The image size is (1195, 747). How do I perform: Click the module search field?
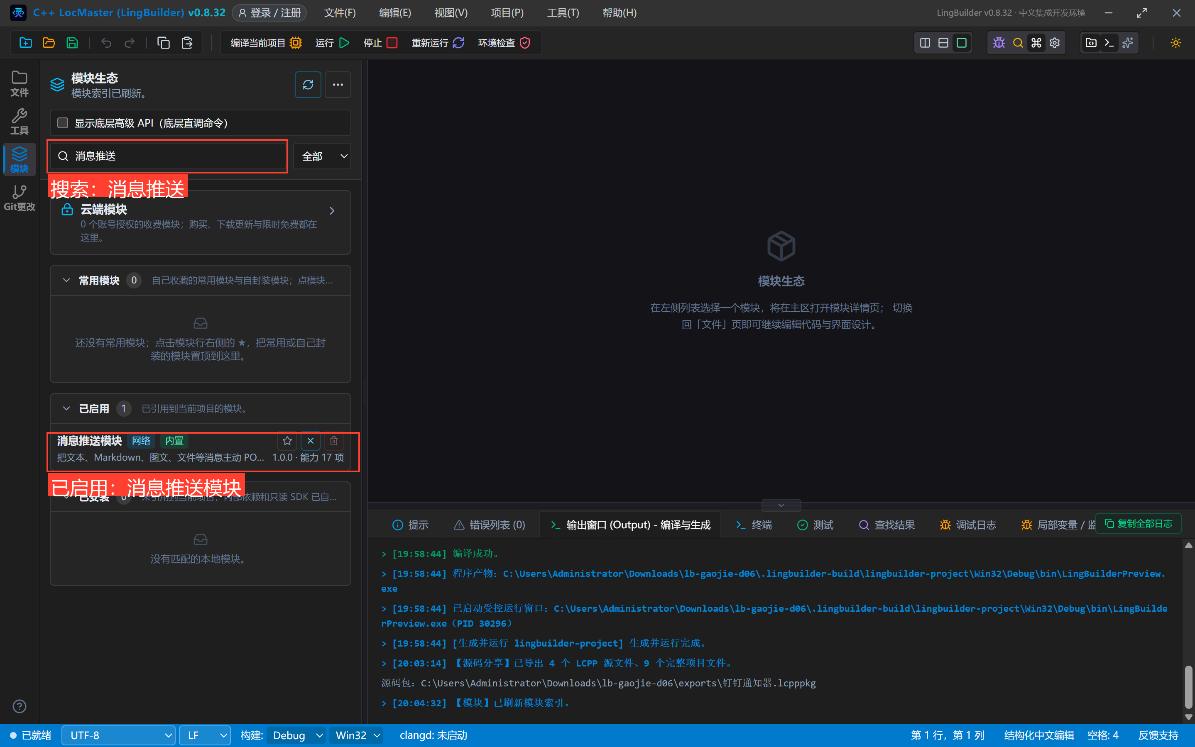click(x=168, y=156)
